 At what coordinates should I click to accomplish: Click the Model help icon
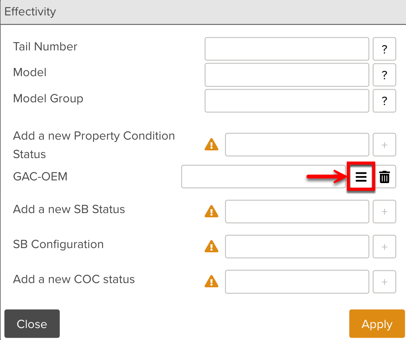384,75
